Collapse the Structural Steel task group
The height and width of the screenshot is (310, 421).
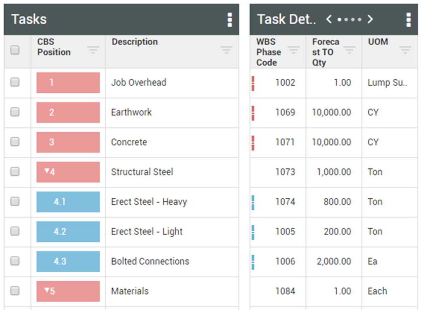coord(47,171)
